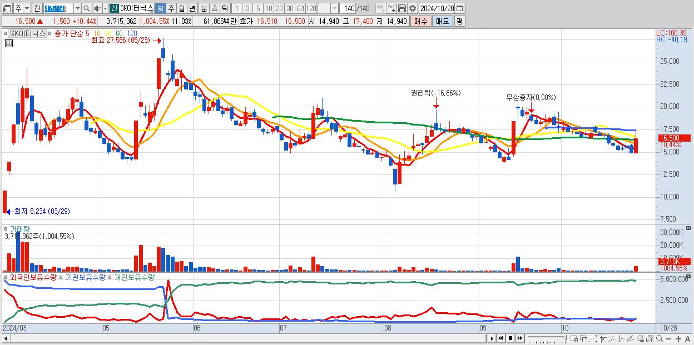Screen dimensions: 694x345
Task: Select the 1 interval preset button
Action: pos(236,8)
